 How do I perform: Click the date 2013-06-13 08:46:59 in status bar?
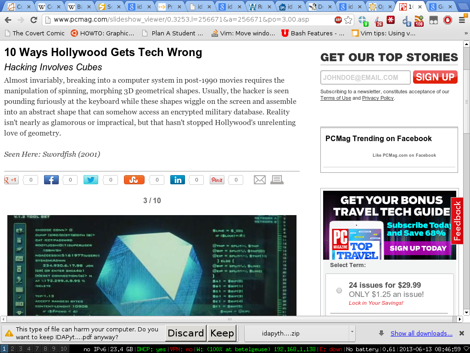point(430,349)
